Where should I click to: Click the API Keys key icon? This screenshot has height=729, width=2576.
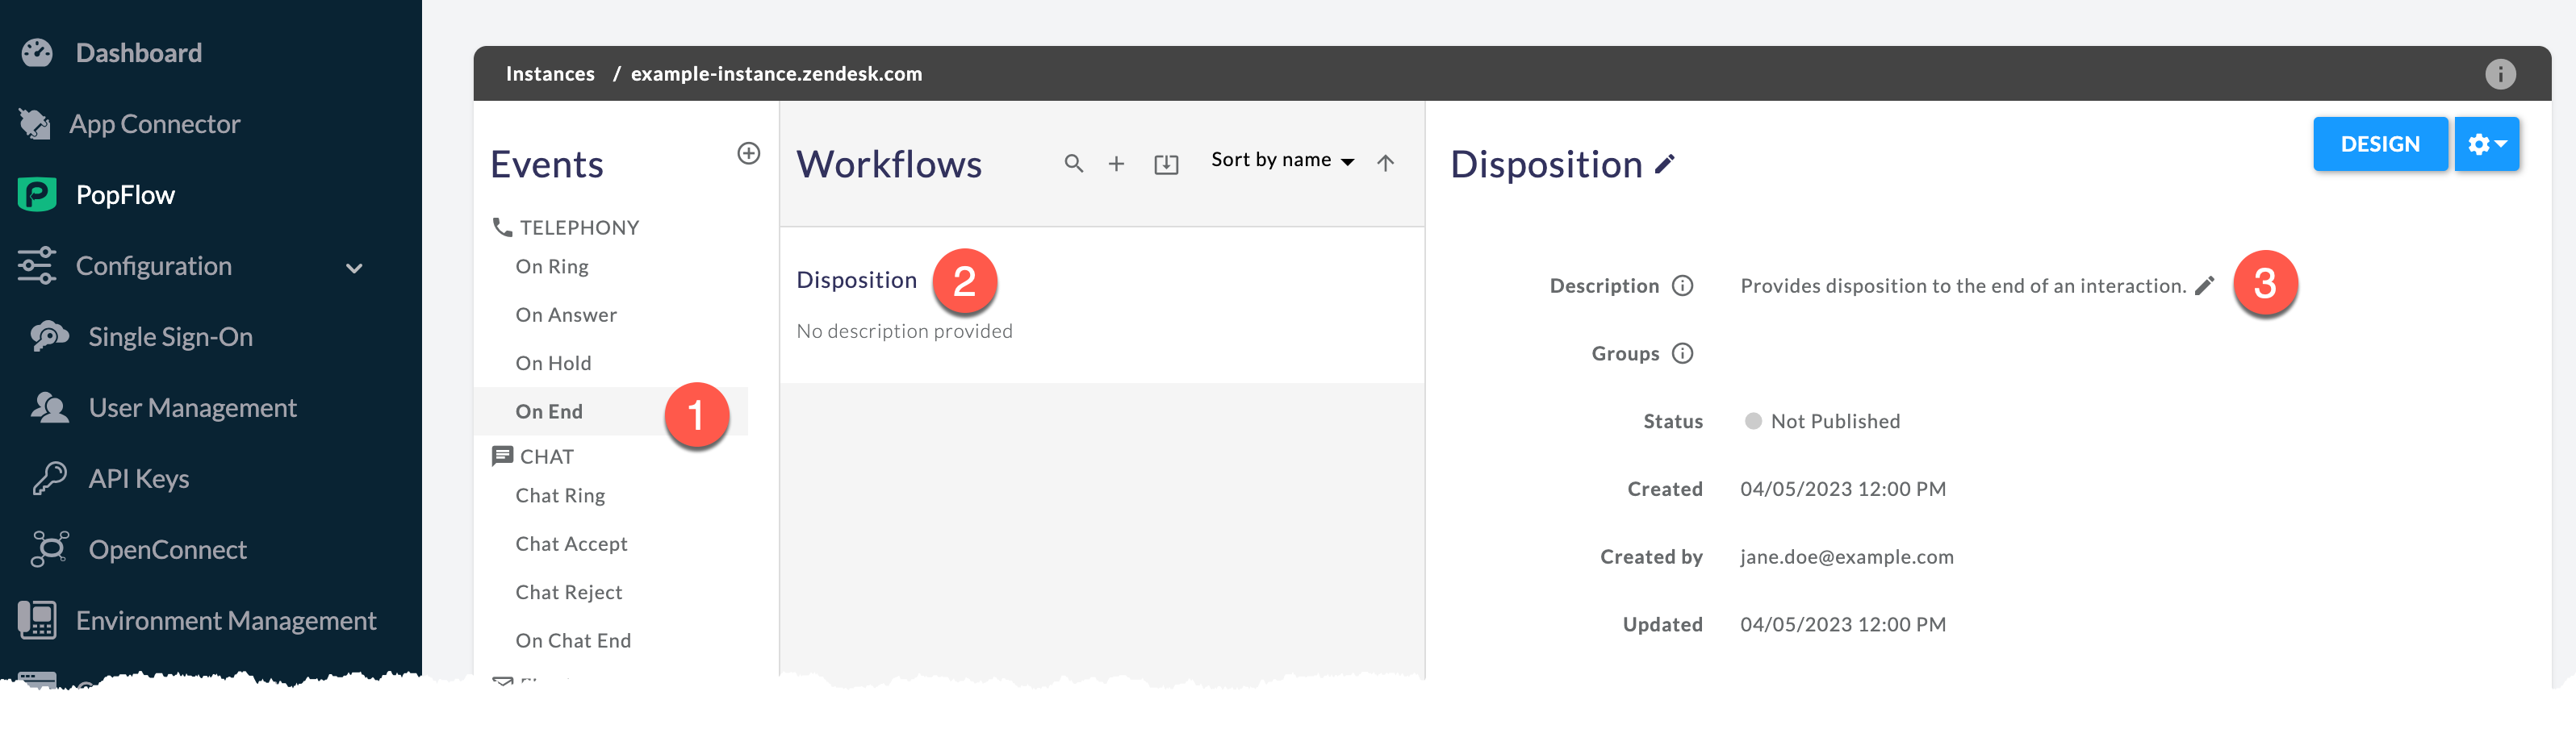coord(49,478)
